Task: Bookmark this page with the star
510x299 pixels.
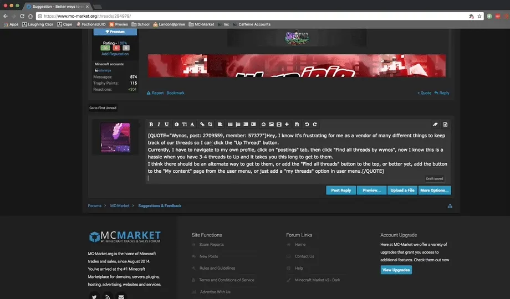Action: pos(480,16)
